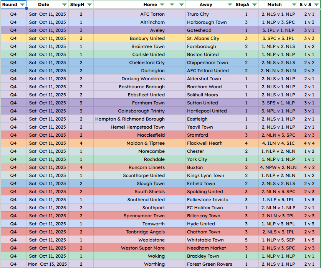Open the Date column filter

[x=65, y=5]
